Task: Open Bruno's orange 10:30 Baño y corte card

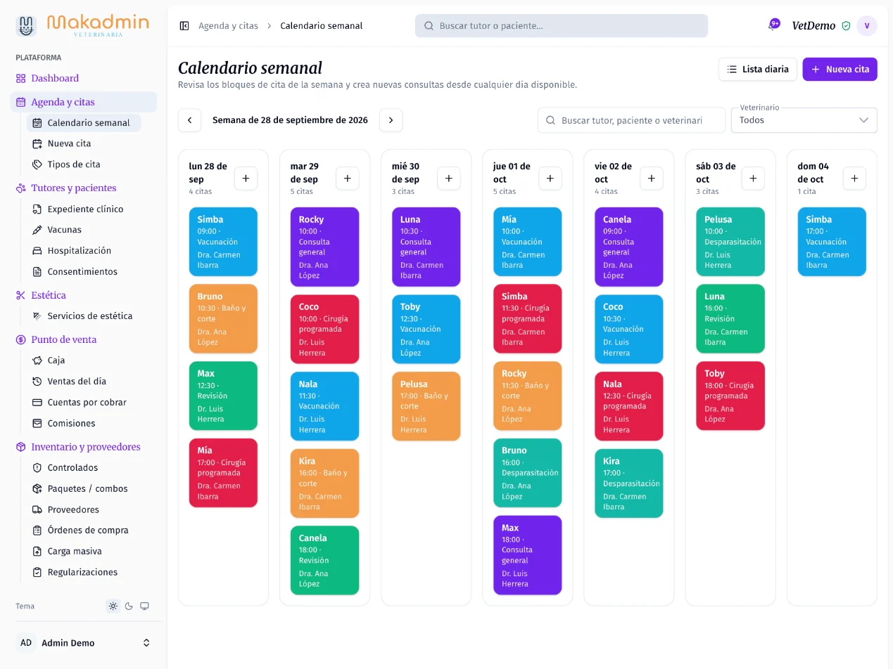Action: [x=223, y=319]
